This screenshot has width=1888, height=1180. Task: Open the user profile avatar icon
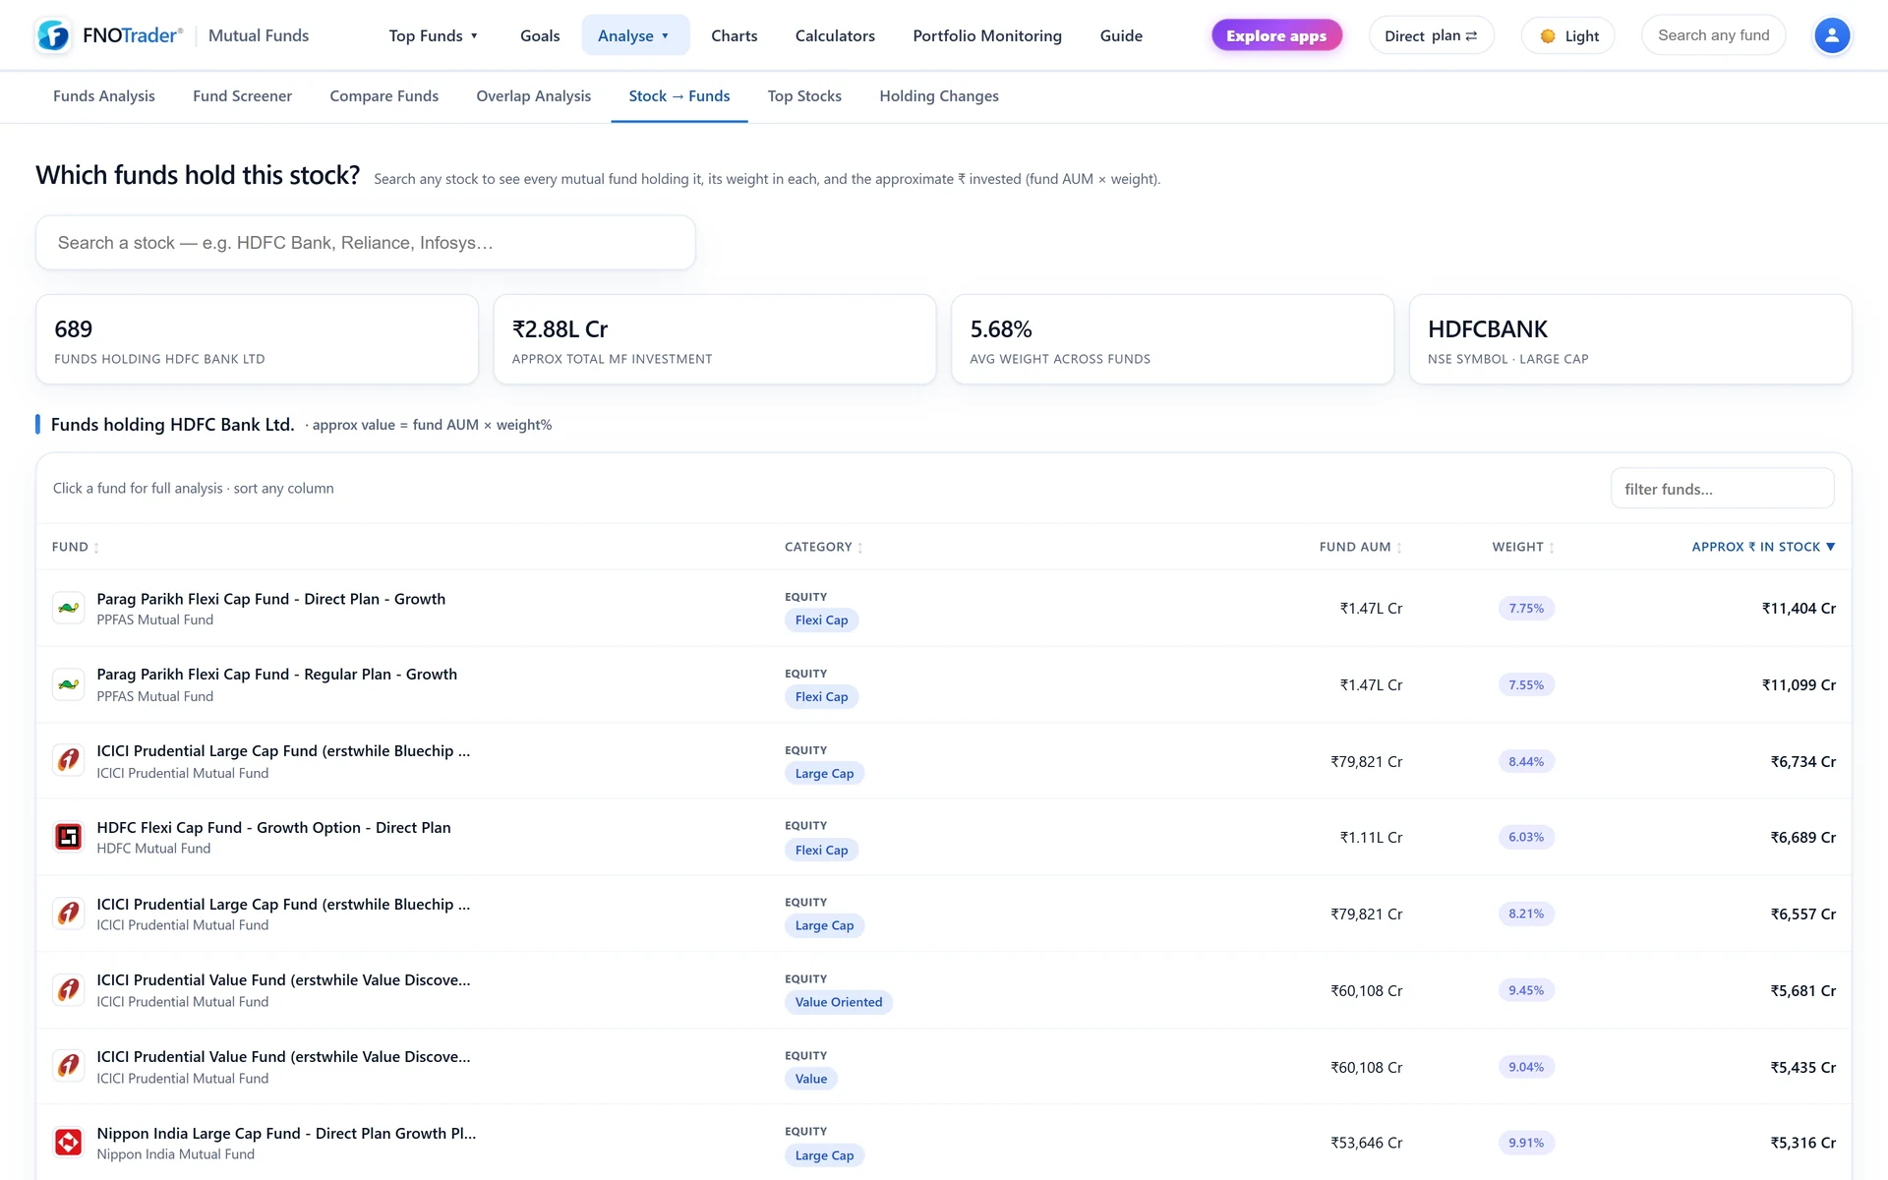[x=1831, y=35]
